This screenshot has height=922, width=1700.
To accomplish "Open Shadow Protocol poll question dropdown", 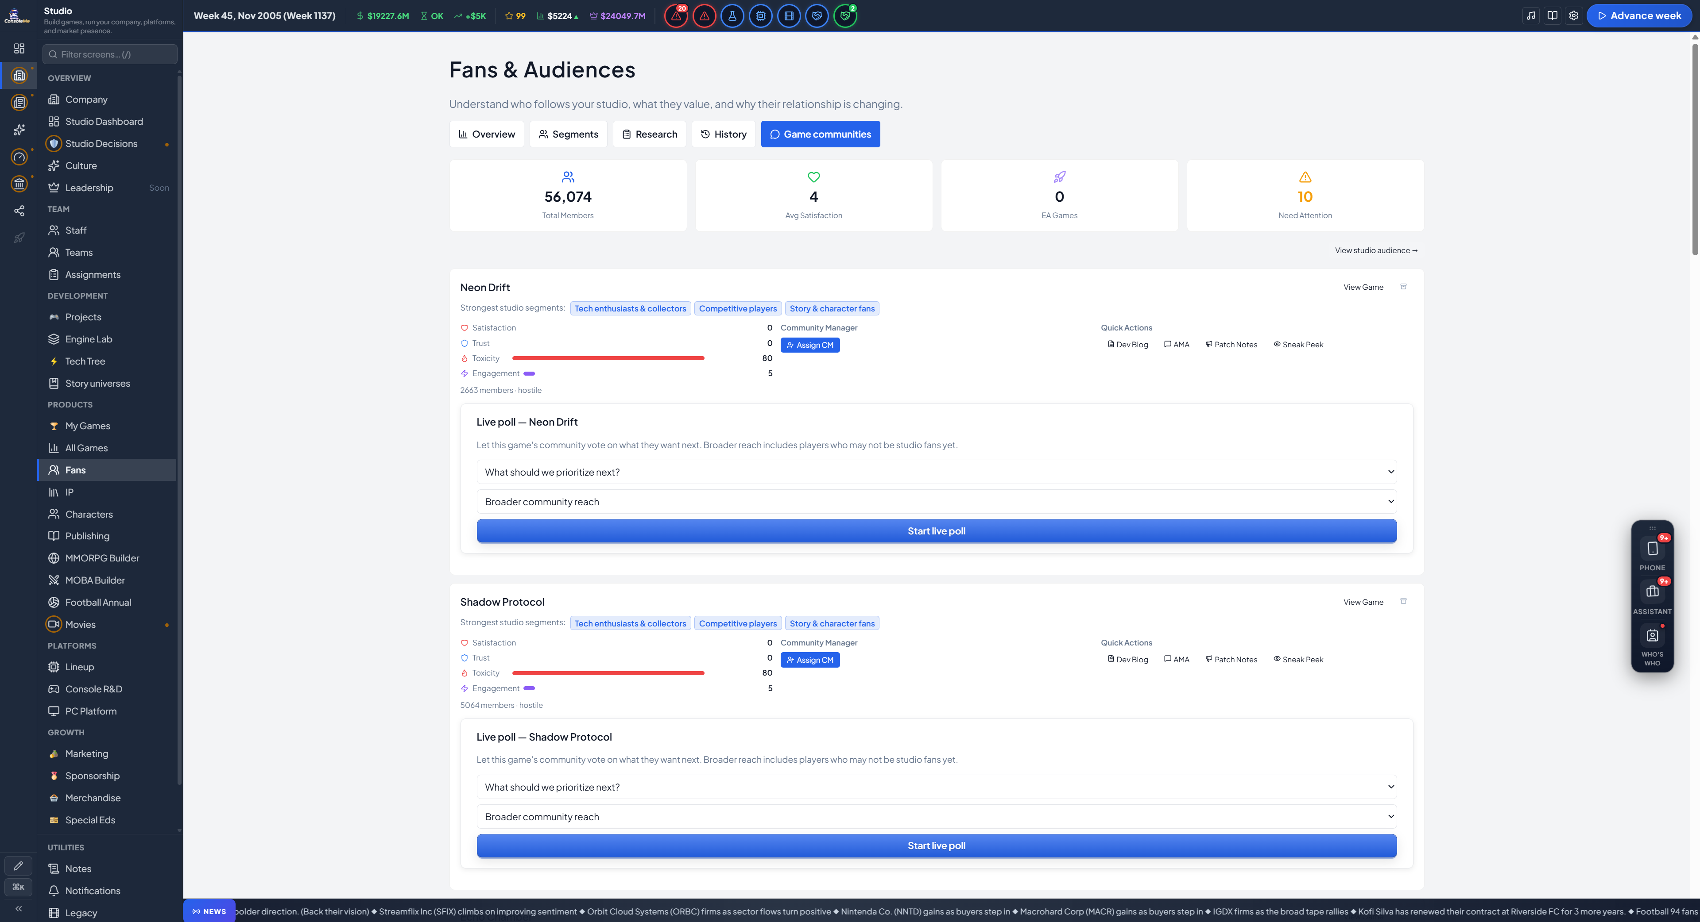I will [937, 787].
